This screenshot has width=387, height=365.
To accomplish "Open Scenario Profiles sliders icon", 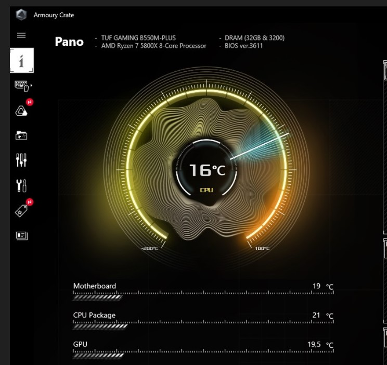I will (x=21, y=160).
